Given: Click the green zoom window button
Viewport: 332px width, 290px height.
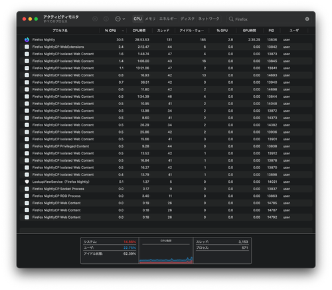Looking at the screenshot, I should pos(36,19).
